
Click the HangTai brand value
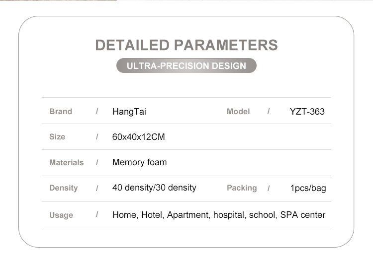pyautogui.click(x=129, y=112)
